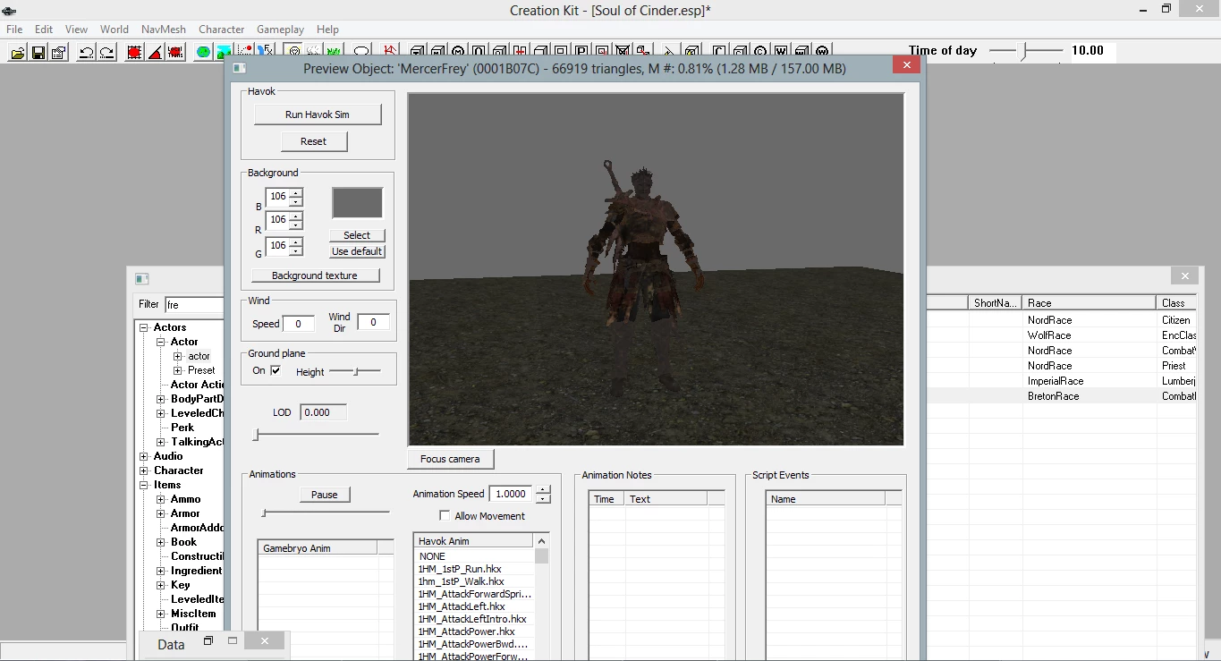This screenshot has height=661, width=1221.
Task: Expand the Preset tree node
Action: (178, 370)
